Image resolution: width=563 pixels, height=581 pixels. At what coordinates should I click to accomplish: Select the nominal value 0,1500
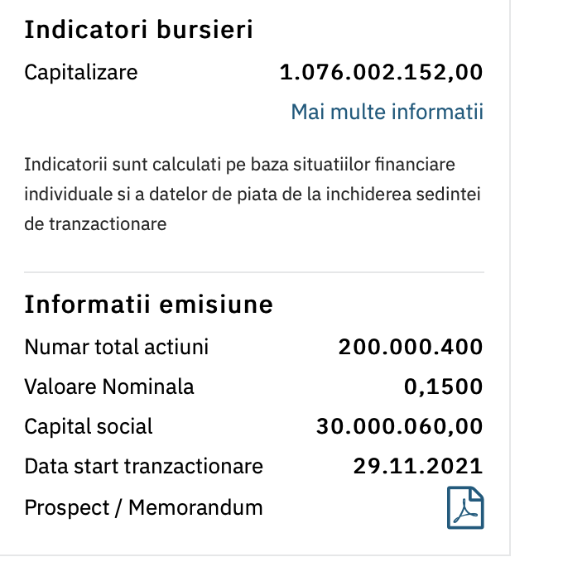444,387
